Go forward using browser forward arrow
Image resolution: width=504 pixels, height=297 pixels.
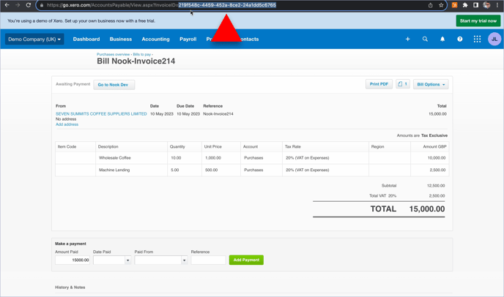[x=18, y=5]
